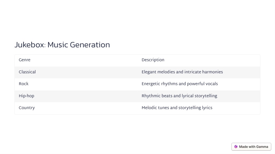Click the word lyrics in Country row
Image resolution: width=275 pixels, height=154 pixels.
(207, 108)
